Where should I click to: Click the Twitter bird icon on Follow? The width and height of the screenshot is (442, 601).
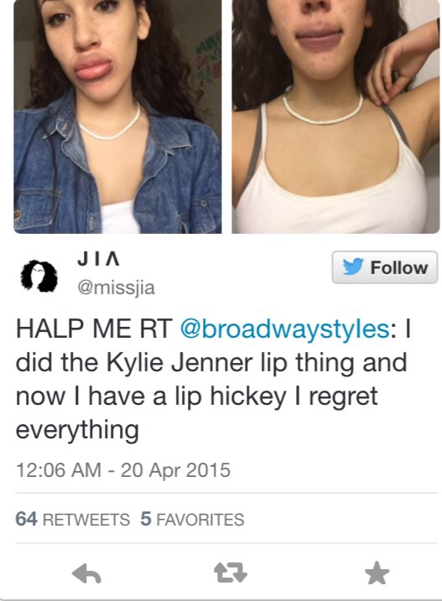point(353,267)
